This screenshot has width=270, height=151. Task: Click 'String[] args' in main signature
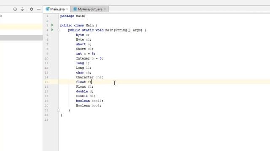pos(128,30)
